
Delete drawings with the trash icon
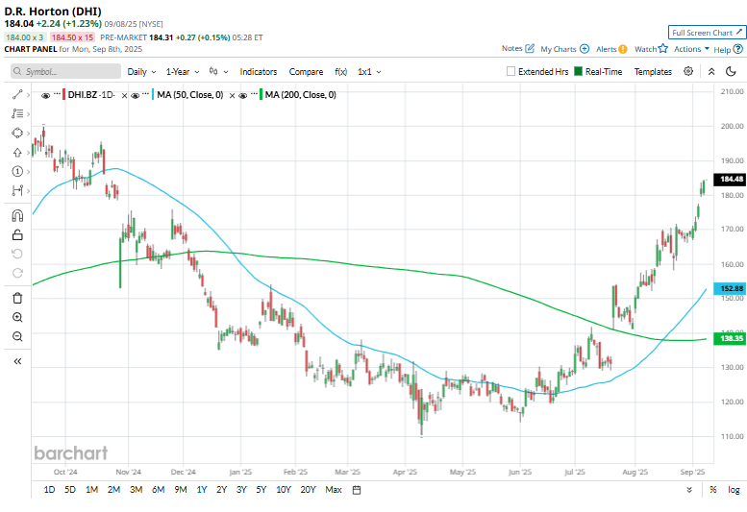(17, 299)
